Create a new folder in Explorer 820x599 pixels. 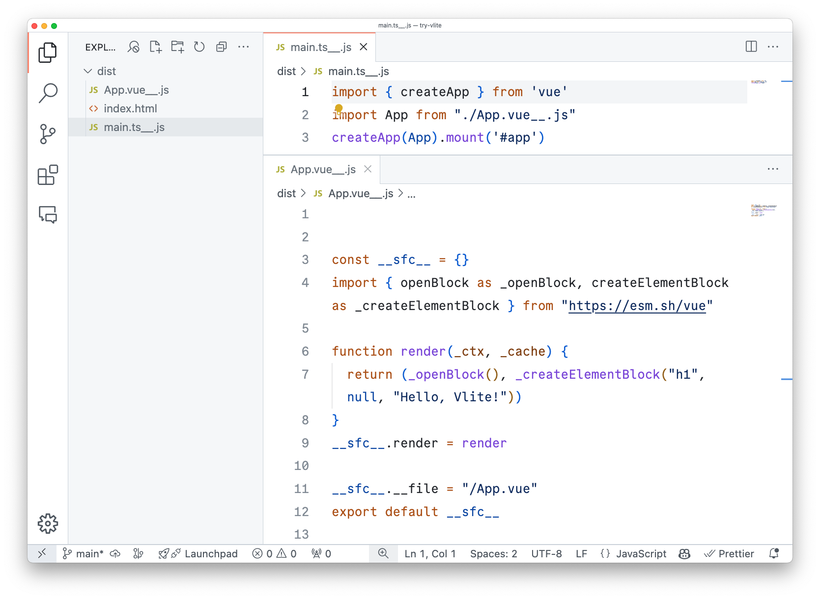[177, 47]
